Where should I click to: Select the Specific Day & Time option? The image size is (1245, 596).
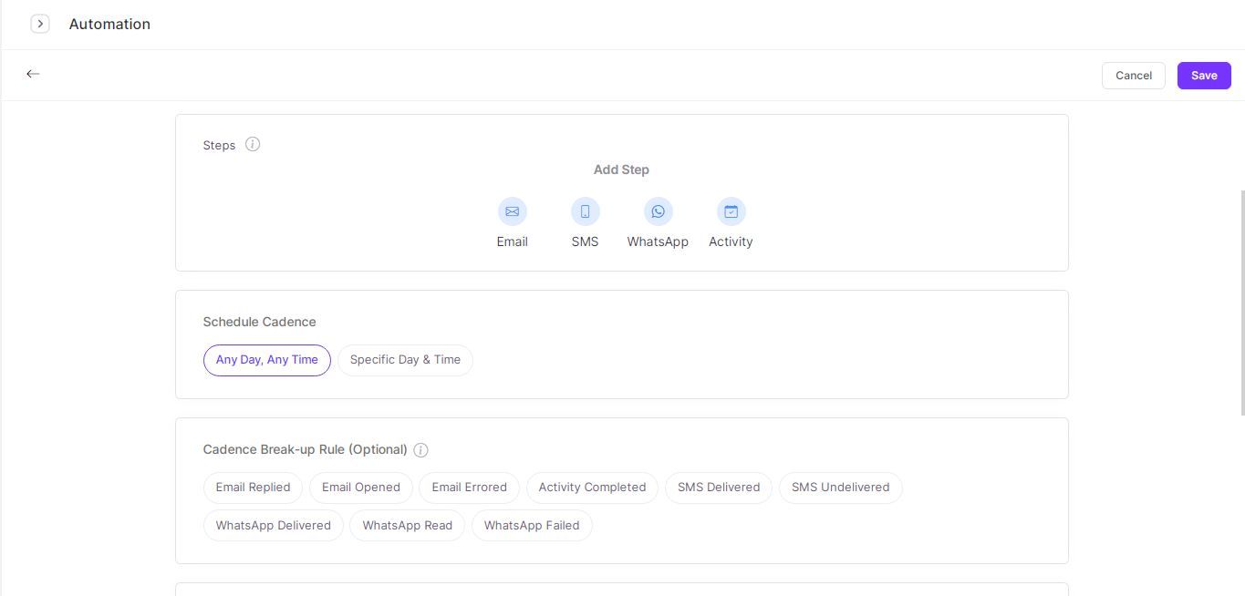[x=405, y=359]
